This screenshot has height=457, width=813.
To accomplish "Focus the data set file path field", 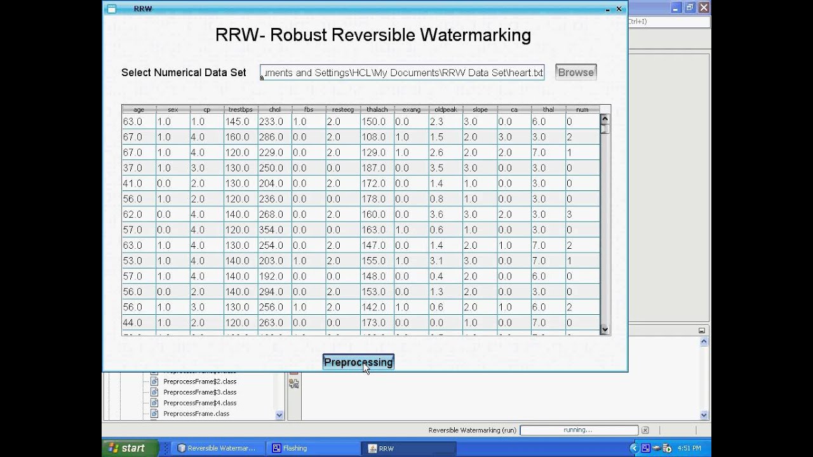I will coord(402,72).
